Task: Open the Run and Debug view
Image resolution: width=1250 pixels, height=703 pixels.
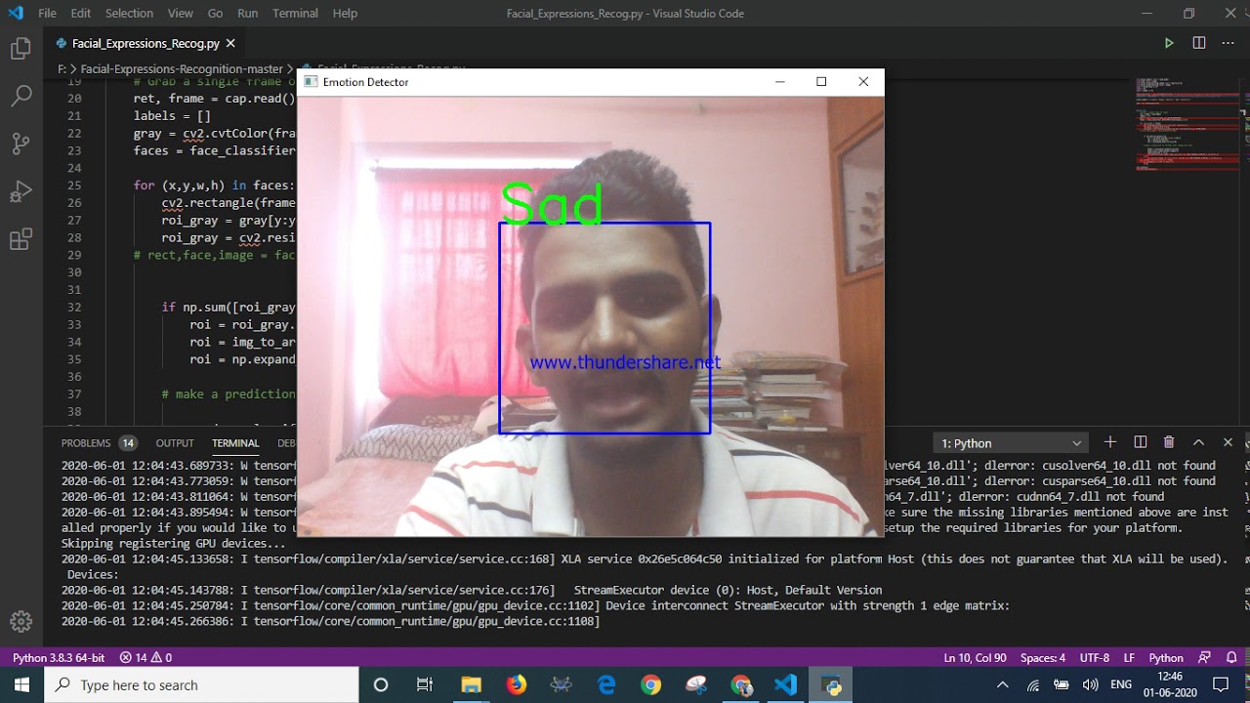Action: click(21, 191)
